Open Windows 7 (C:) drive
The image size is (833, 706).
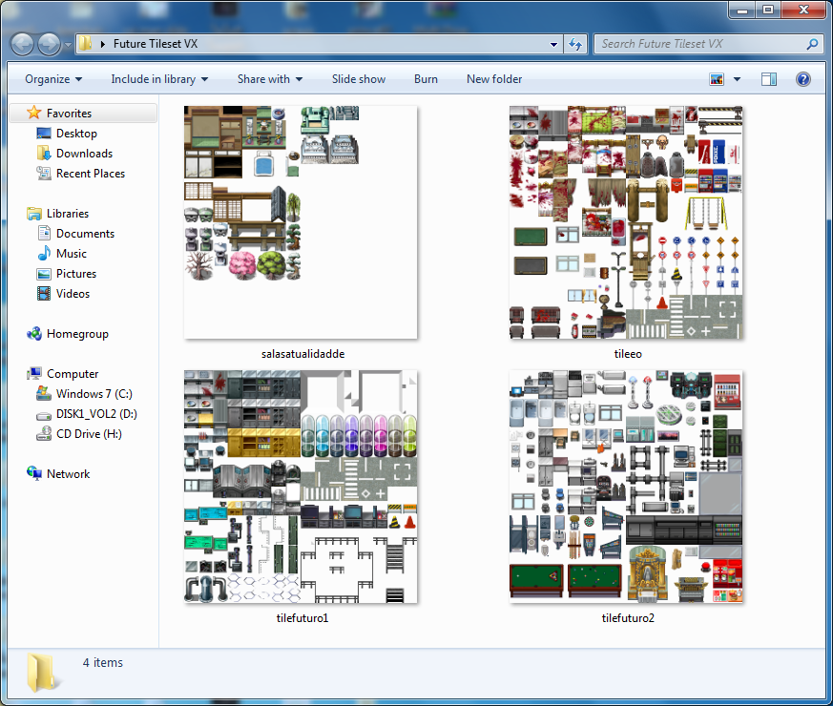(94, 394)
